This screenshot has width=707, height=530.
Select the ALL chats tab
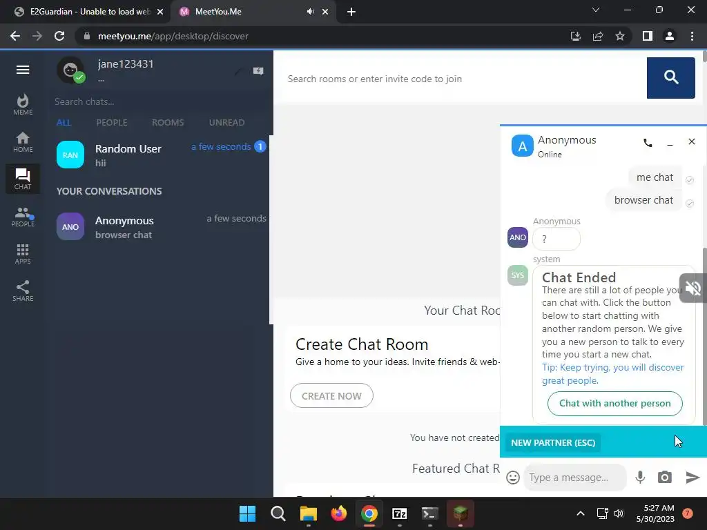coord(64,123)
